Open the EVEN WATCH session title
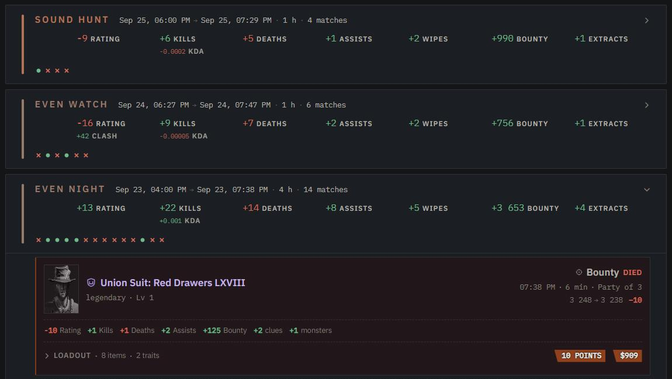This screenshot has height=379, width=672. pyautogui.click(x=71, y=105)
